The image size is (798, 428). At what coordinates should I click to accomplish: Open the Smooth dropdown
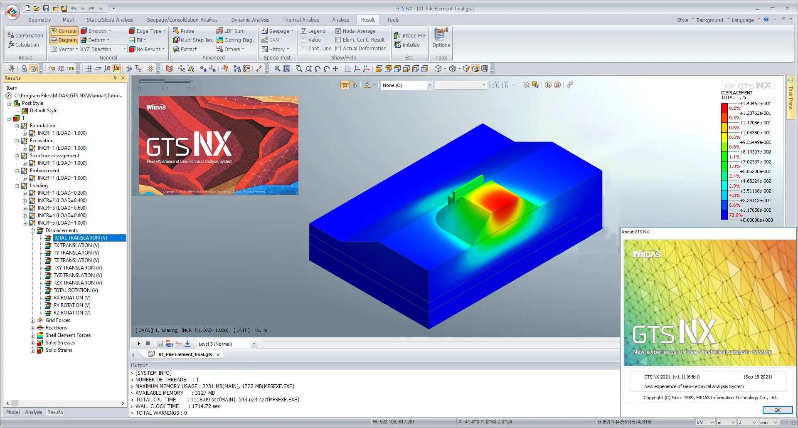pos(96,31)
